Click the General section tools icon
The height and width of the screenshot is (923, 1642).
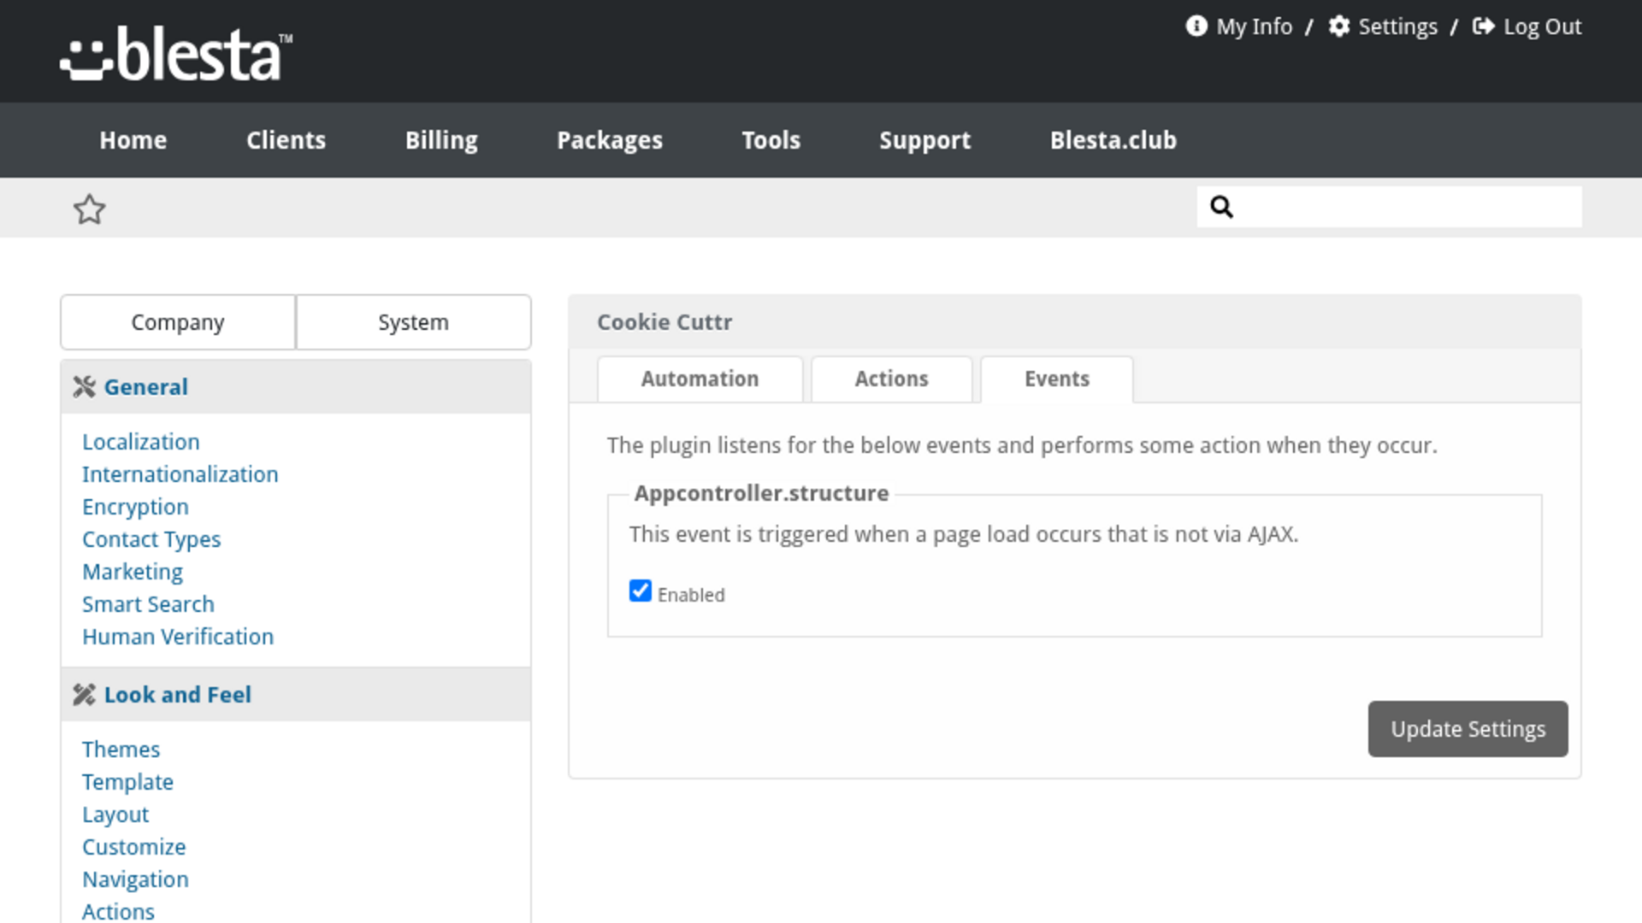click(84, 387)
